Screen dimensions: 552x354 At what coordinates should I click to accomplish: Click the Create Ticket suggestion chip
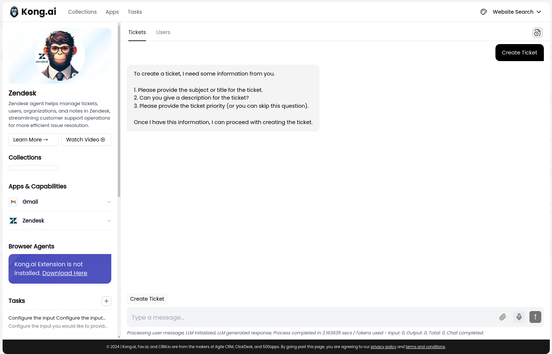(x=147, y=299)
